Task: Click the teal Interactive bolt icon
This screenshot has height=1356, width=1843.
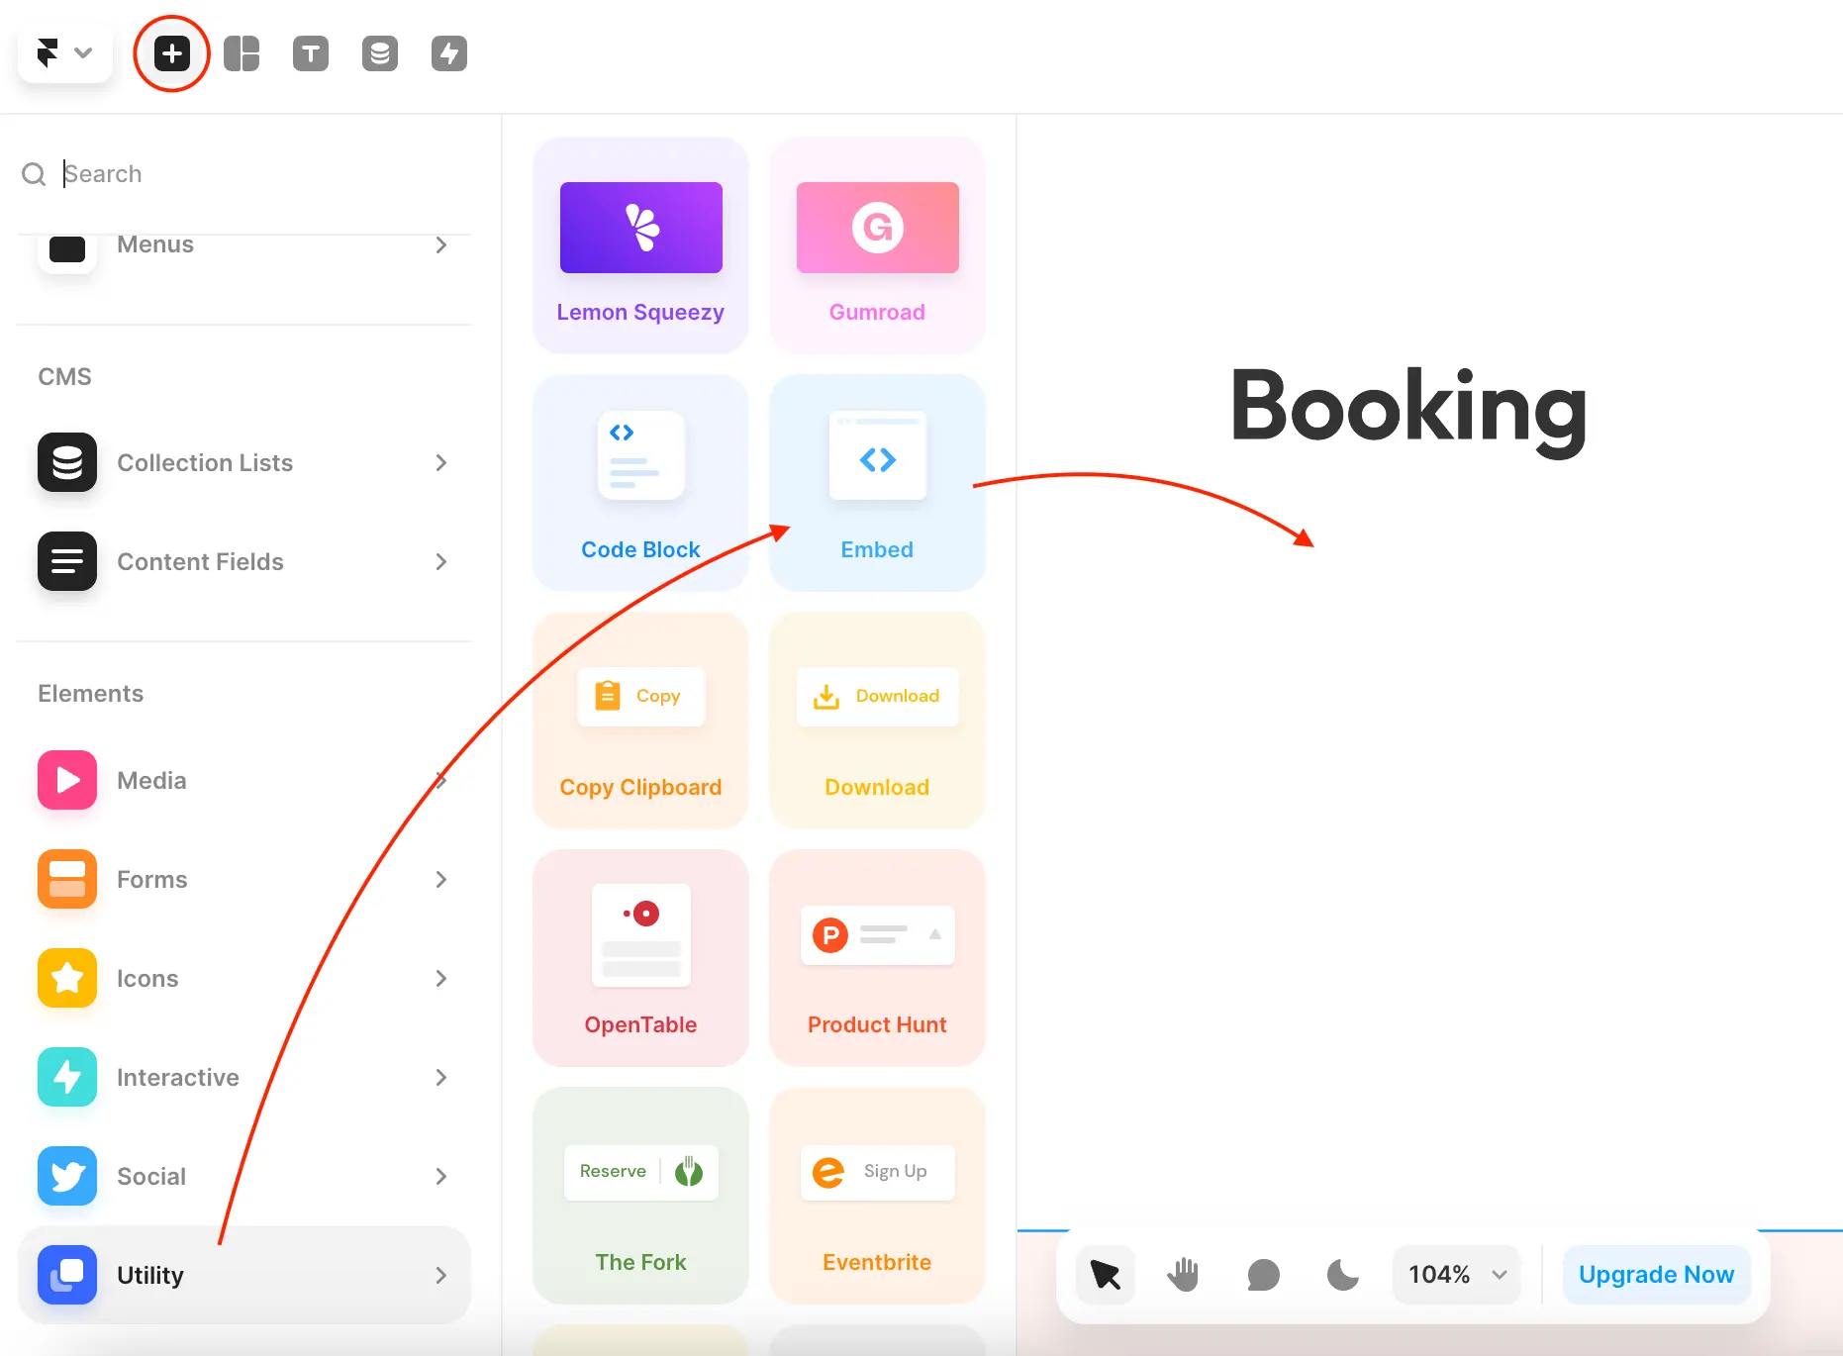Action: [x=67, y=1077]
